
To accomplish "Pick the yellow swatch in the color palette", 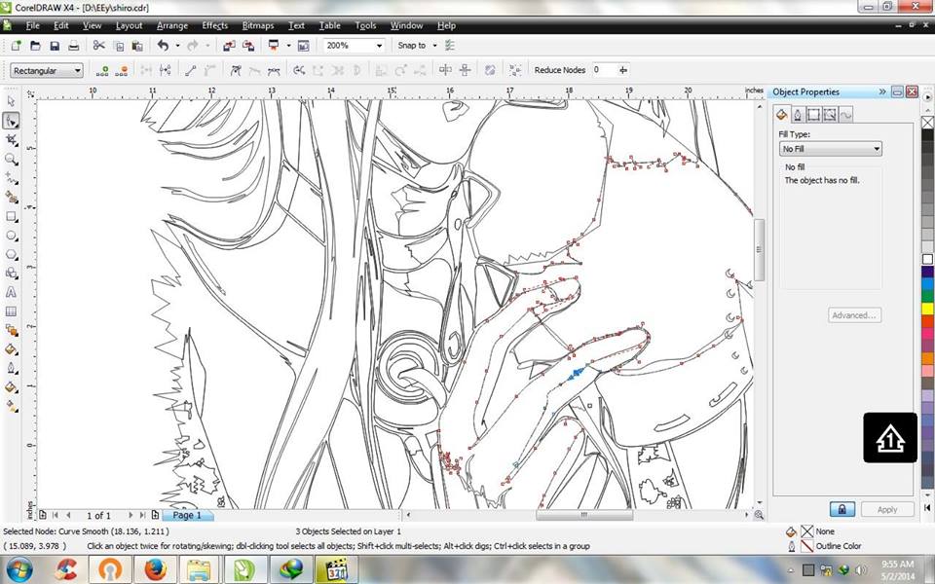I will tap(927, 309).
